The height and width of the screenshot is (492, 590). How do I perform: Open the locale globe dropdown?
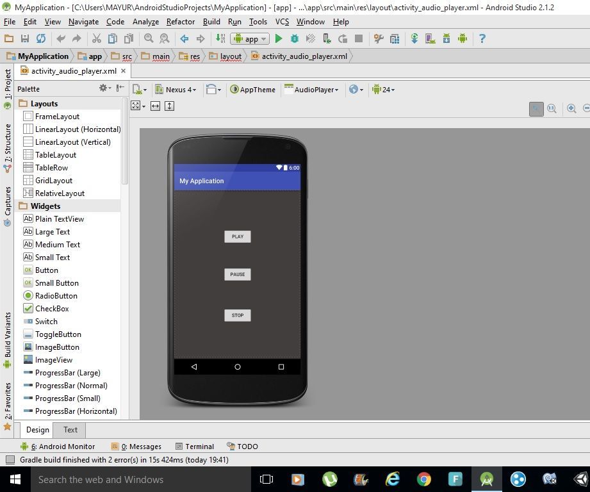(x=356, y=90)
